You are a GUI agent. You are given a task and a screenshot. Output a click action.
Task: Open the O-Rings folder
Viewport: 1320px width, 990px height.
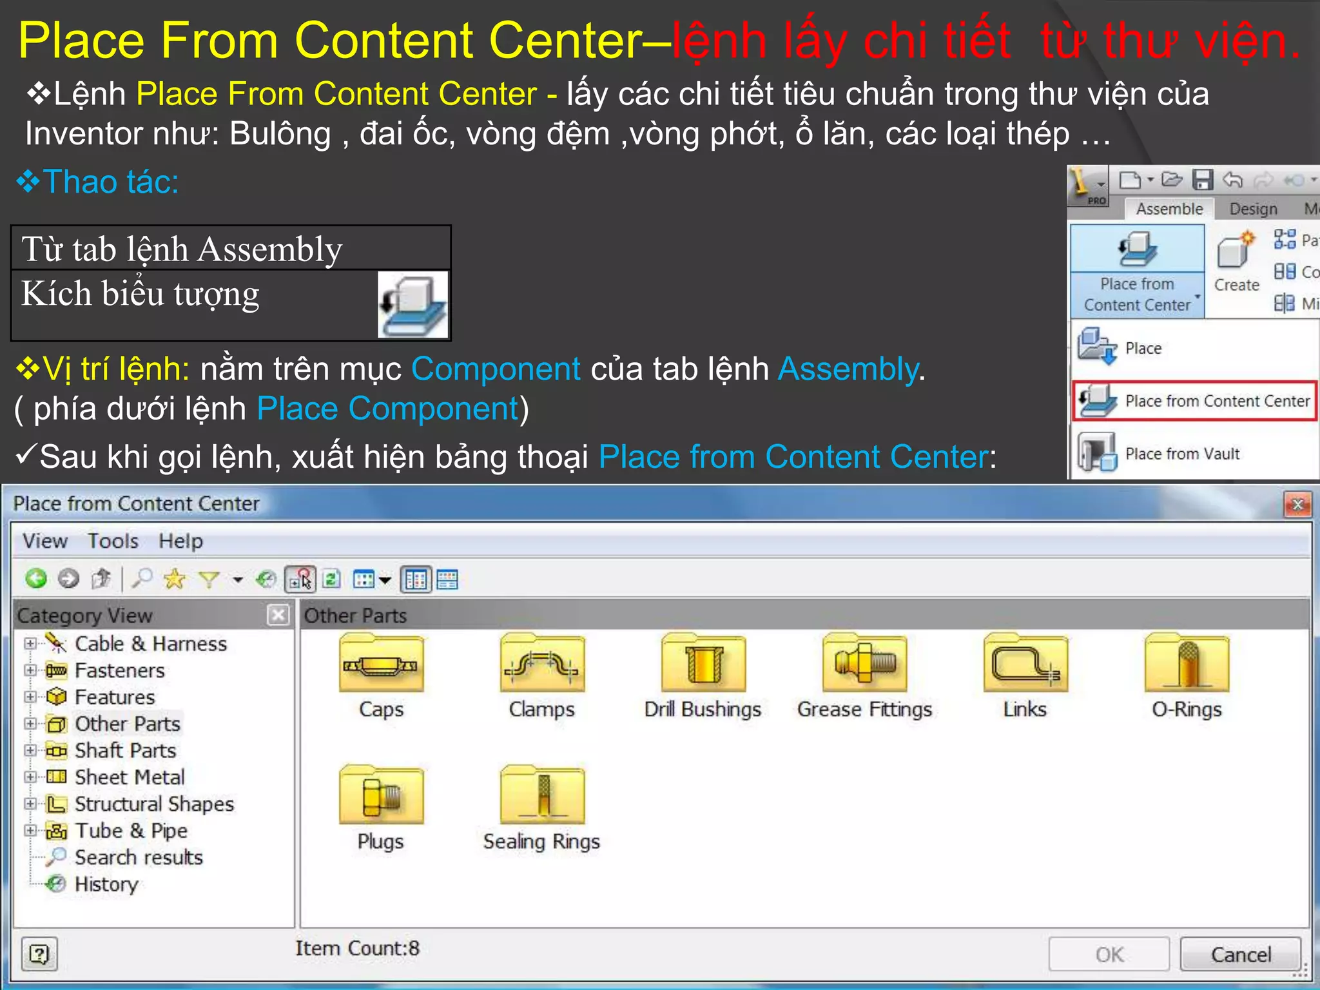(1187, 676)
